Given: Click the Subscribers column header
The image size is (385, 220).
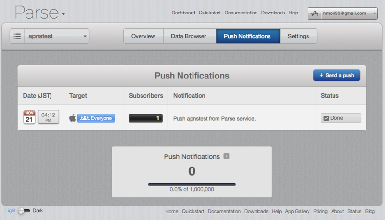Looking at the screenshot, I should pos(146,95).
